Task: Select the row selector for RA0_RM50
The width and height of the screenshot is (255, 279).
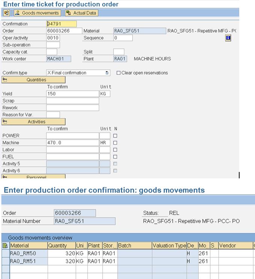Action: tap(6, 253)
